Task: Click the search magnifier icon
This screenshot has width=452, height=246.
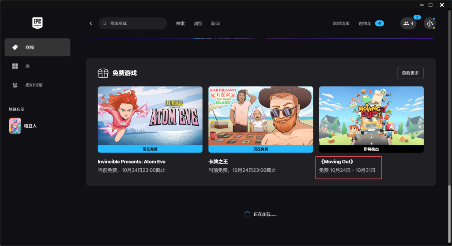Action: click(x=104, y=23)
